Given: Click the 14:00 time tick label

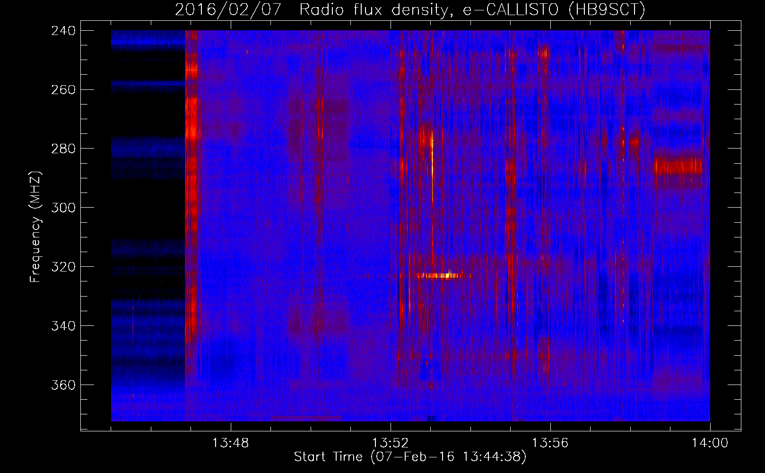Looking at the screenshot, I should [x=710, y=443].
